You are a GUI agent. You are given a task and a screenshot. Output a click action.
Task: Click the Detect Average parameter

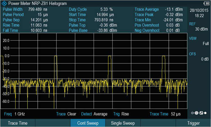[94, 114]
